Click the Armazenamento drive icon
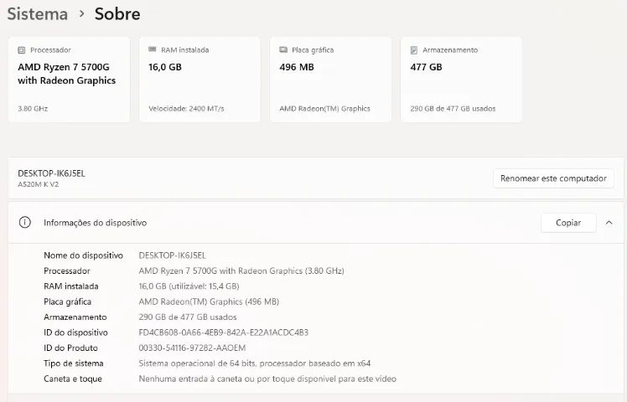This screenshot has height=402, width=627. 414,50
